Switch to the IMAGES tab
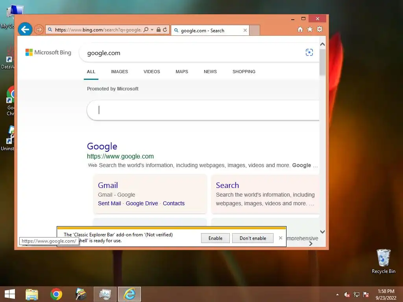The image size is (403, 302). click(x=119, y=72)
